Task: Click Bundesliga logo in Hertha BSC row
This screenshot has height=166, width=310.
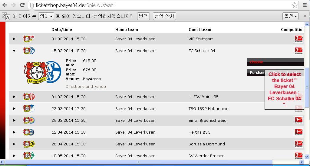Action: coord(299,132)
